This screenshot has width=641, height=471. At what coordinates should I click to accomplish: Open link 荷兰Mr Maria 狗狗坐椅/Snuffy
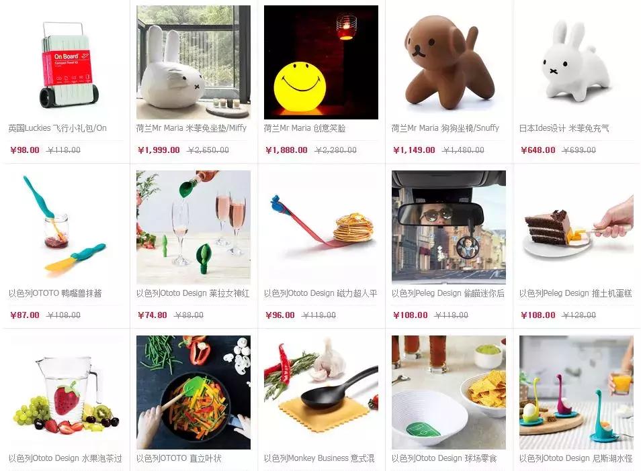click(445, 128)
